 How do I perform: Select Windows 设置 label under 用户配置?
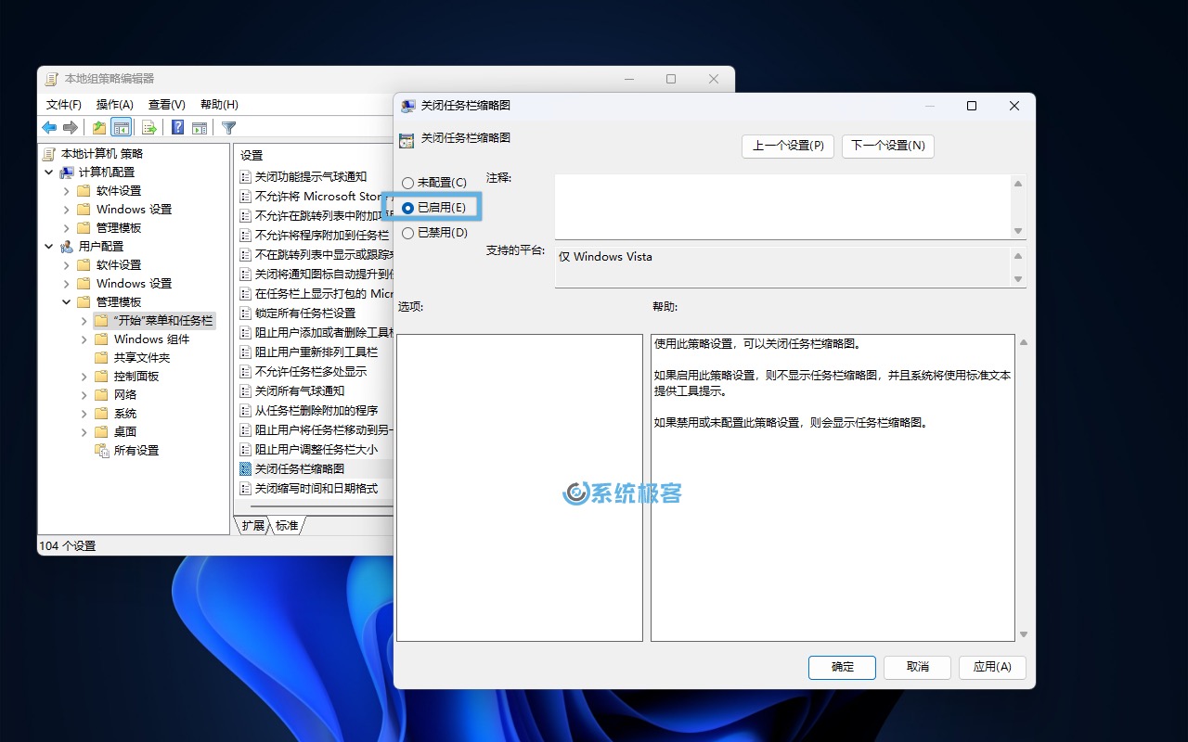tap(135, 284)
